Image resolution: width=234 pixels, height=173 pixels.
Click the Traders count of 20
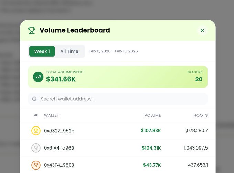pyautogui.click(x=199, y=79)
